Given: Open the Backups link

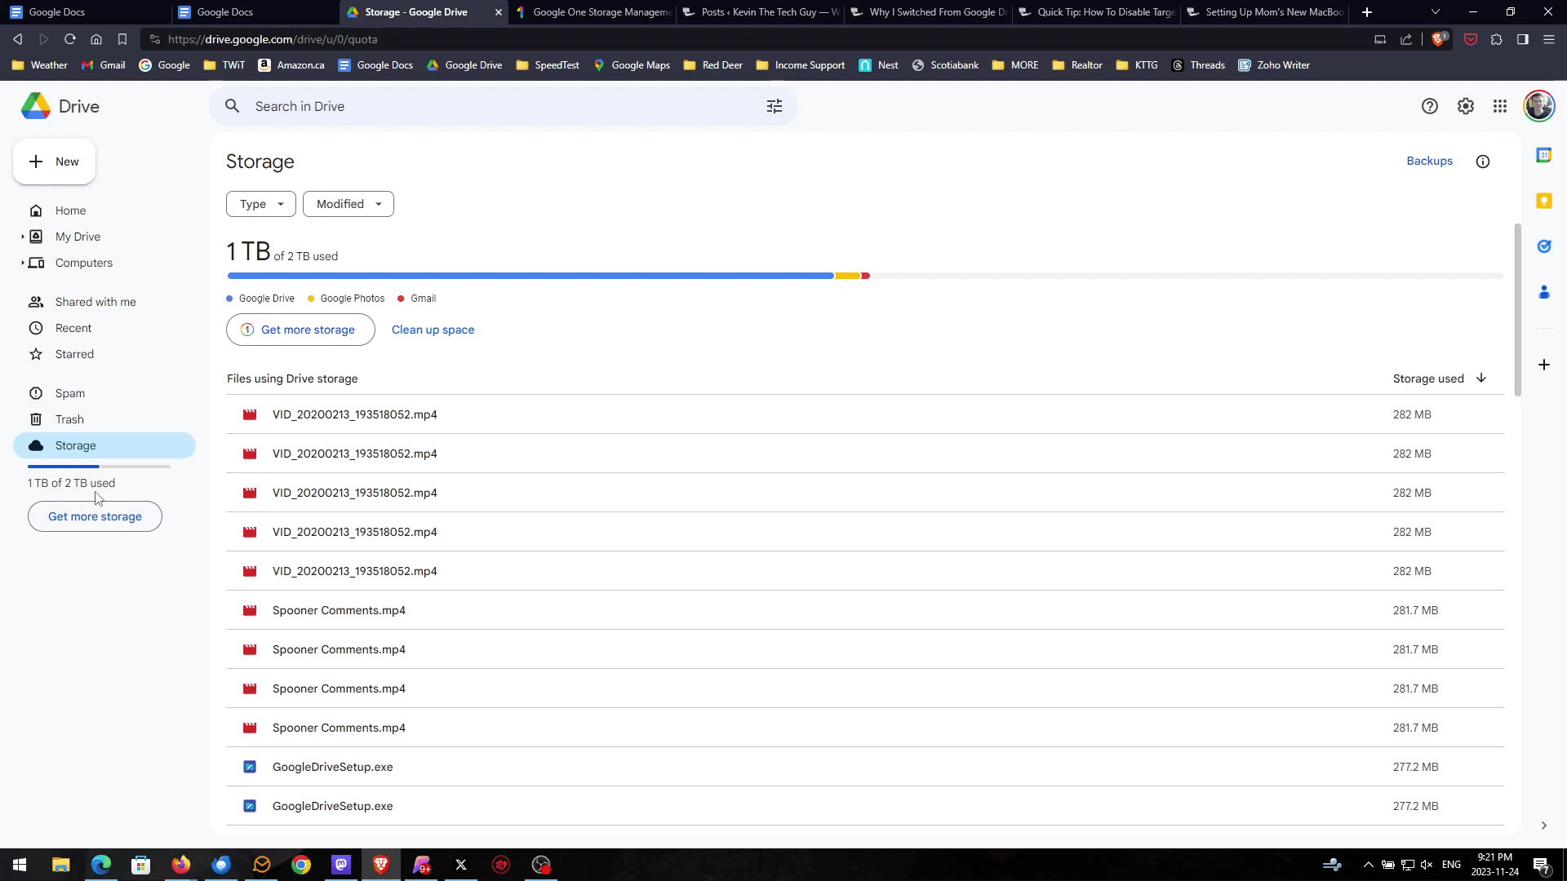Looking at the screenshot, I should [1429, 161].
